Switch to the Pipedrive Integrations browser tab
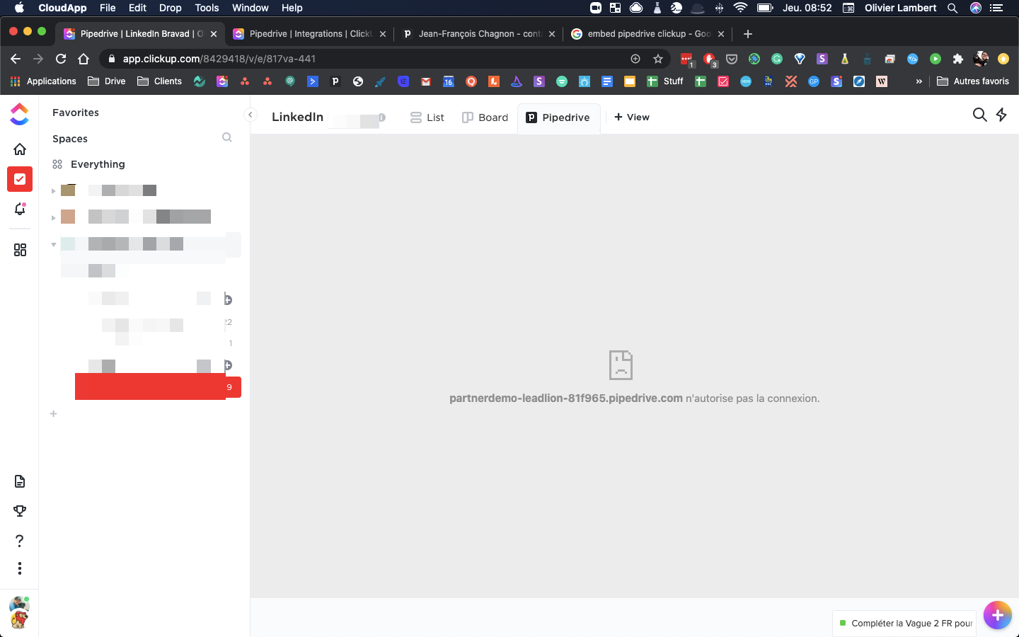 pyautogui.click(x=309, y=34)
